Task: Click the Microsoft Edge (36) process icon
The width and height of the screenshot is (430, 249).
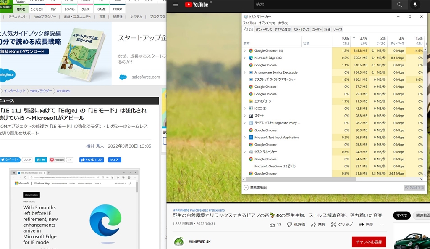Action: point(251,58)
